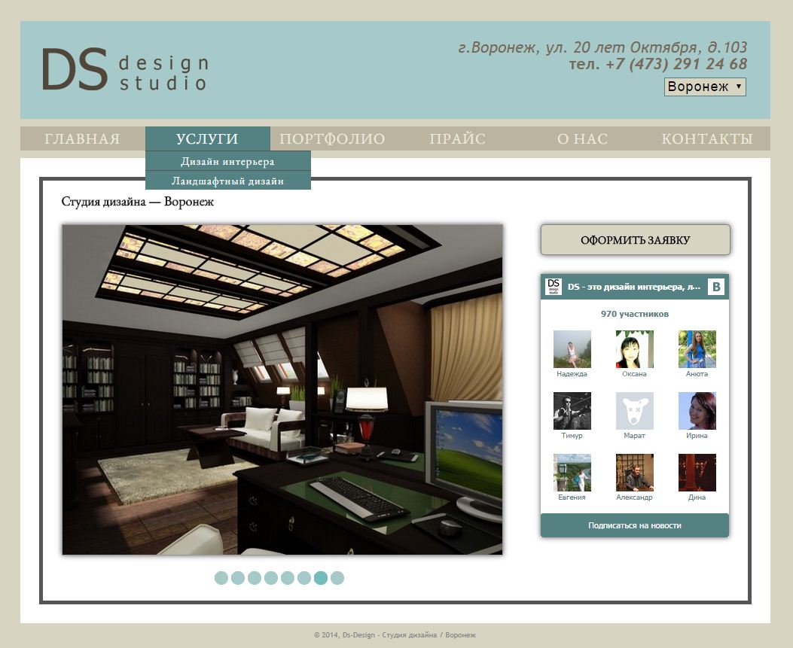Go to the ГЛАВНАЯ menu item
This screenshot has height=648, width=793.
coord(82,138)
